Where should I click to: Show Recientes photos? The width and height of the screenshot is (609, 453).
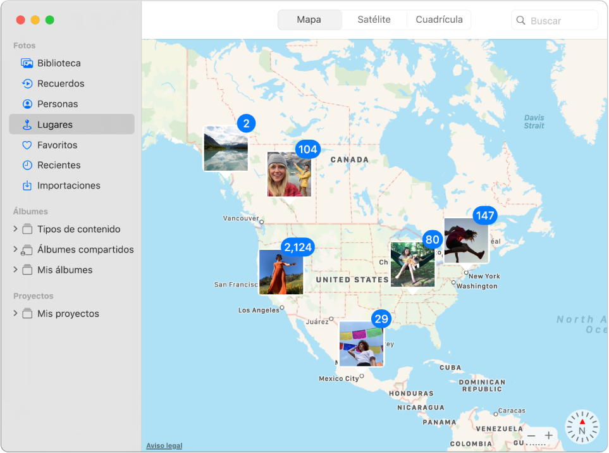57,165
